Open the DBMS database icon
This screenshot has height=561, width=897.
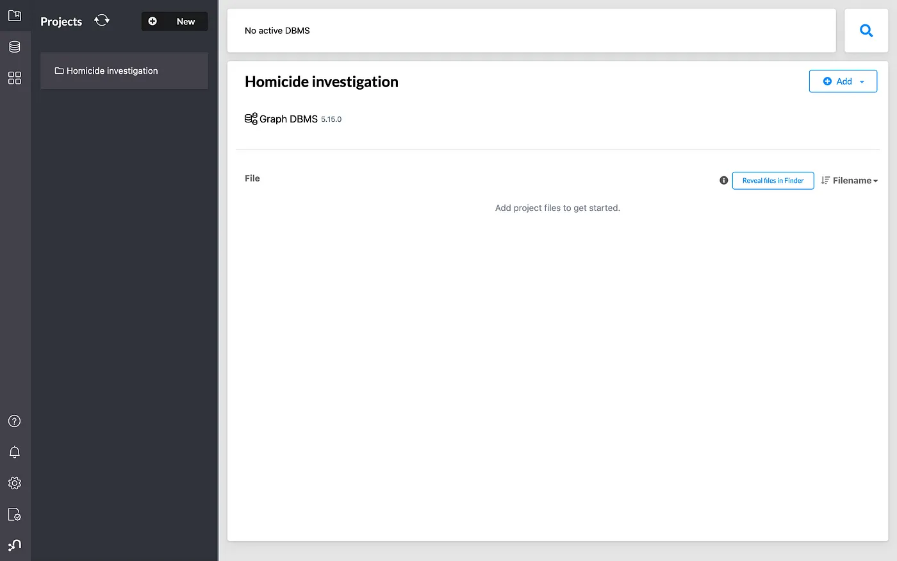(x=15, y=47)
